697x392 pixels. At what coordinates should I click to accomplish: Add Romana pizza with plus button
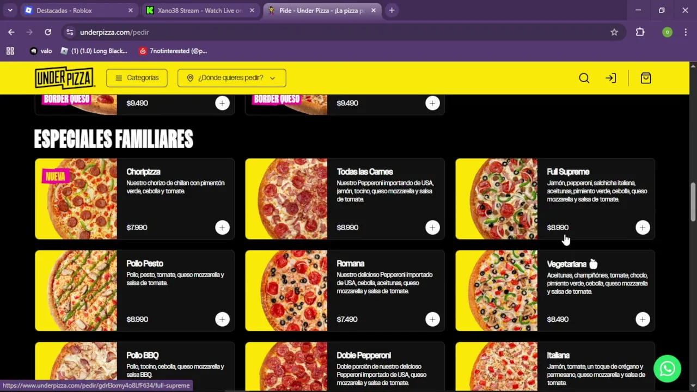(432, 319)
